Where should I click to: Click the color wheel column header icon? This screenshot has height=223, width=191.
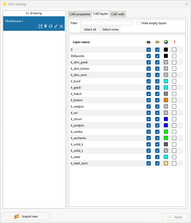click(x=166, y=42)
